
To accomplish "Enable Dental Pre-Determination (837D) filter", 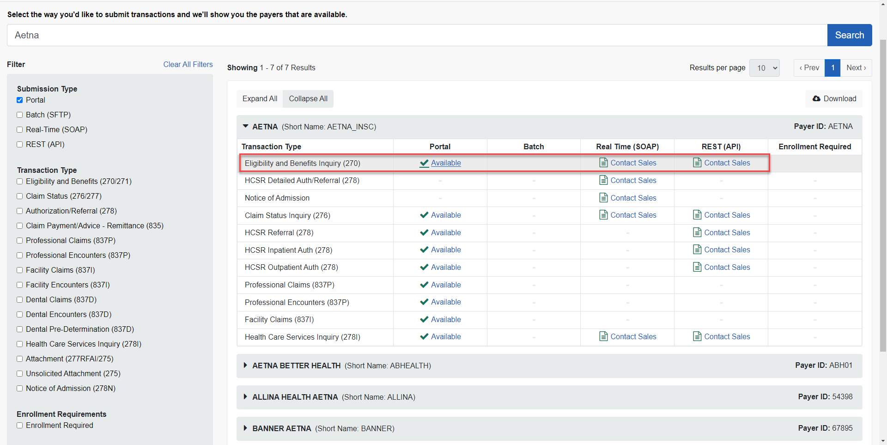I will [20, 329].
